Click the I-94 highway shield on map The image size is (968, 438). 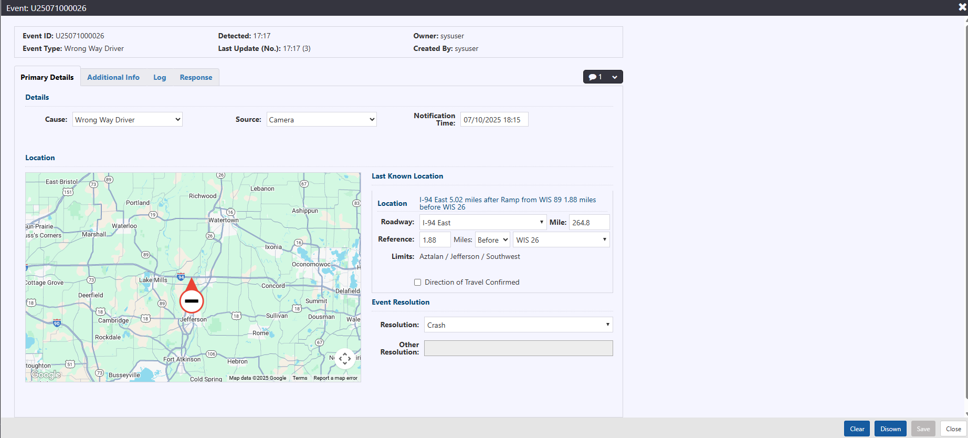point(181,277)
